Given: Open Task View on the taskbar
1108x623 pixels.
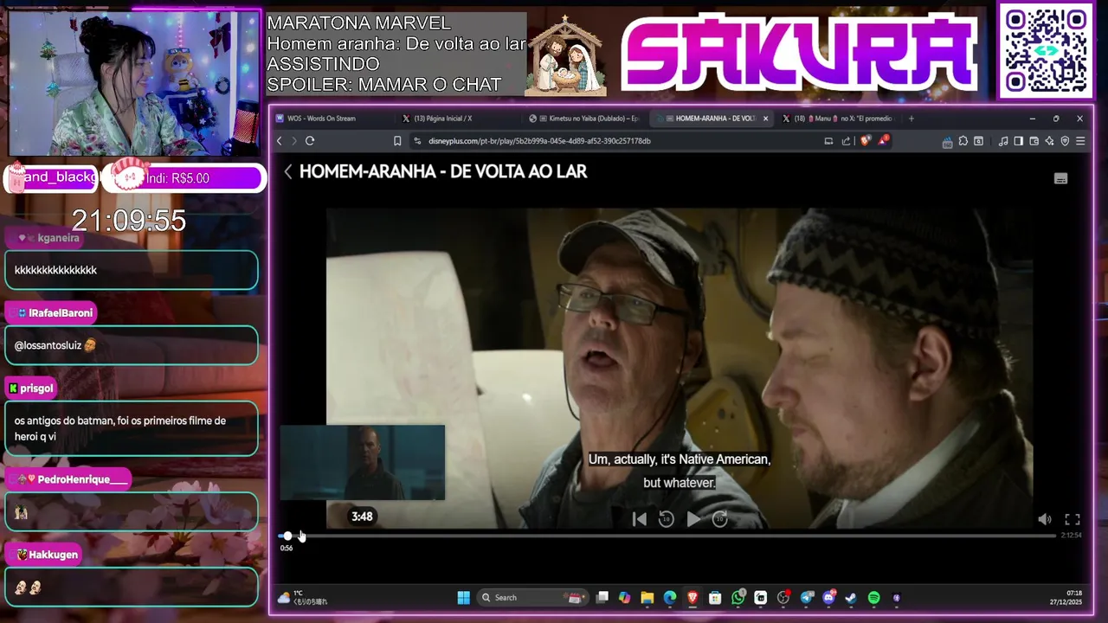Looking at the screenshot, I should click(602, 598).
